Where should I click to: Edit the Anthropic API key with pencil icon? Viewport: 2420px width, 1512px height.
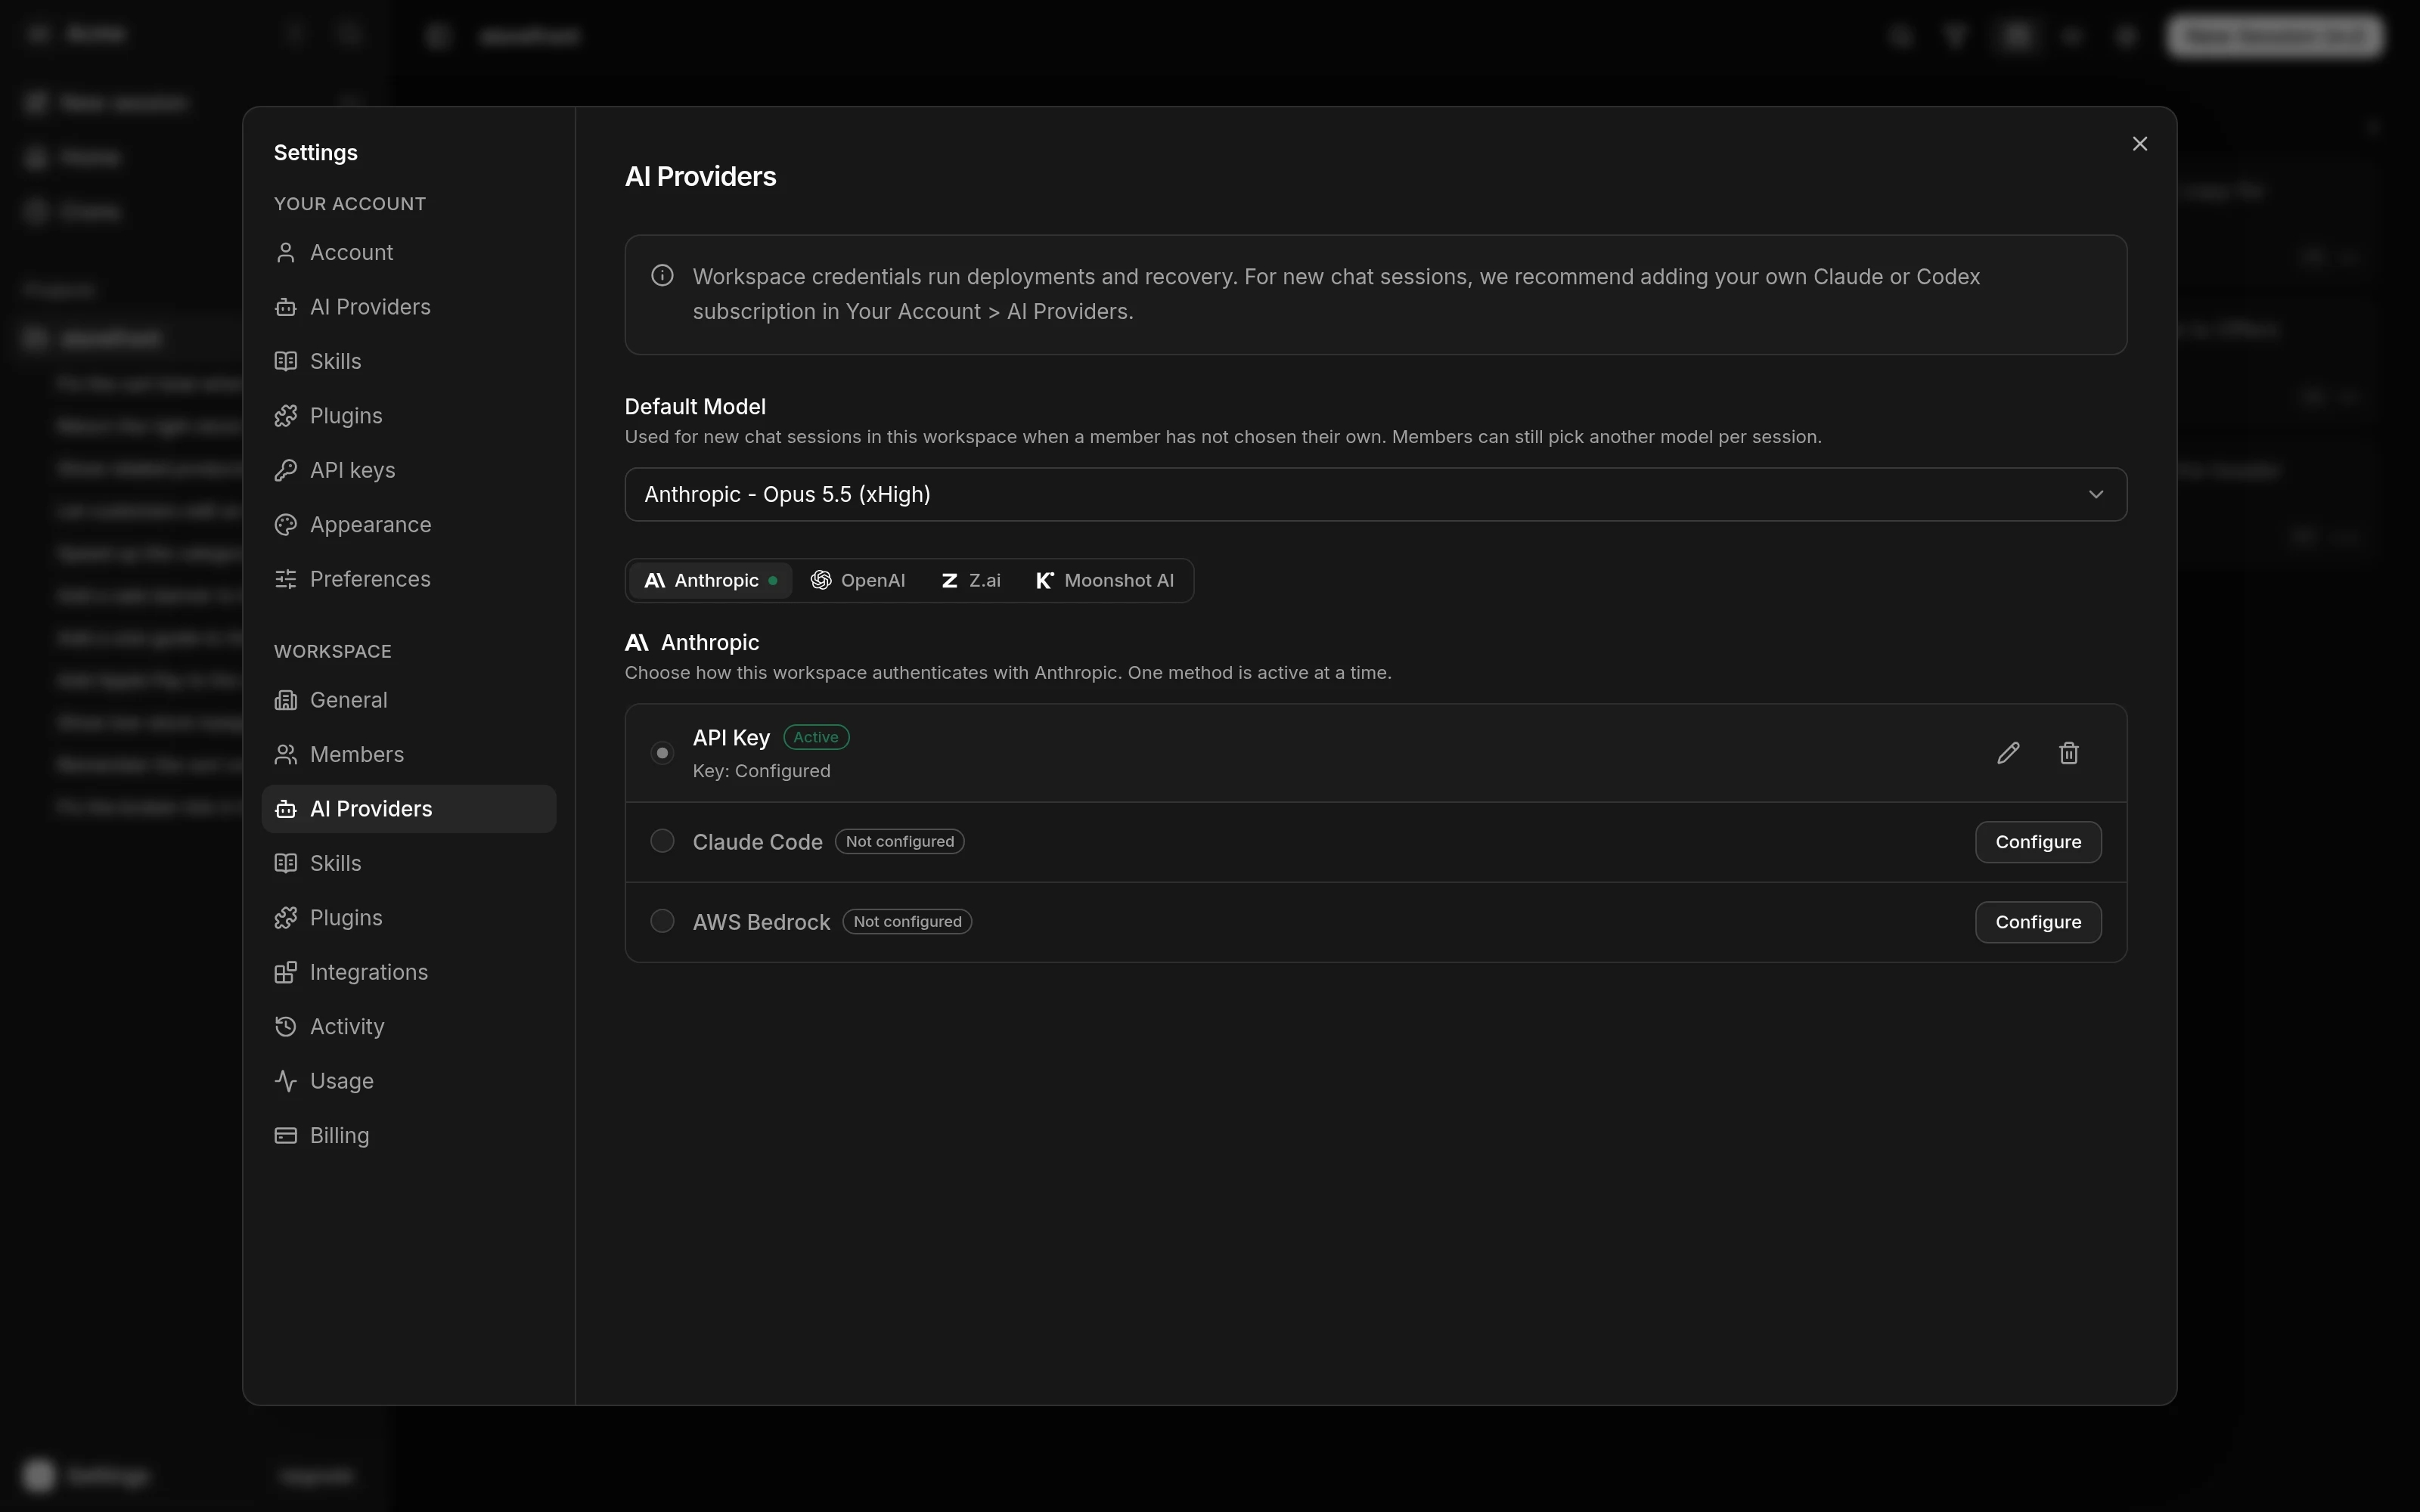coord(2008,753)
